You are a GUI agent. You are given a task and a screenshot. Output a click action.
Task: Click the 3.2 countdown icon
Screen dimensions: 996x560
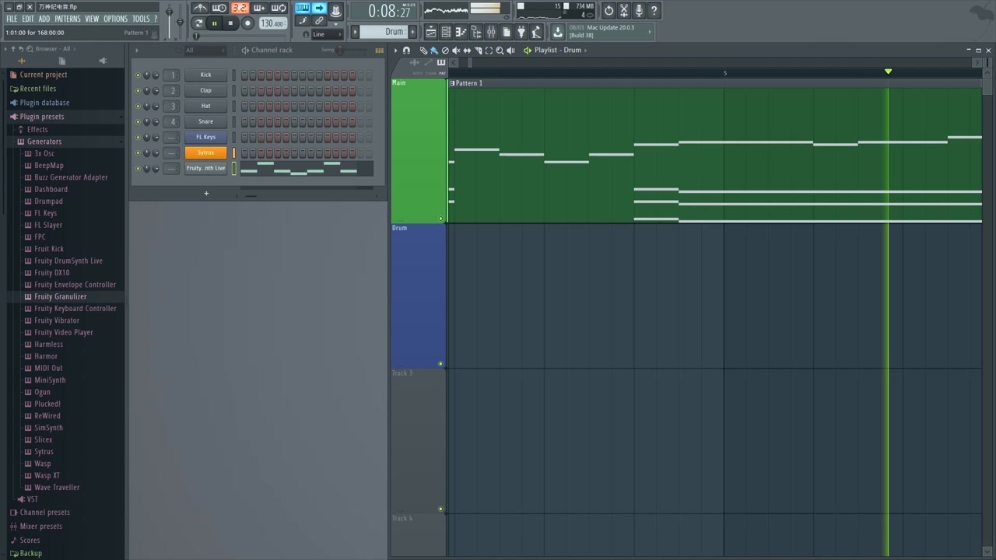(x=240, y=9)
